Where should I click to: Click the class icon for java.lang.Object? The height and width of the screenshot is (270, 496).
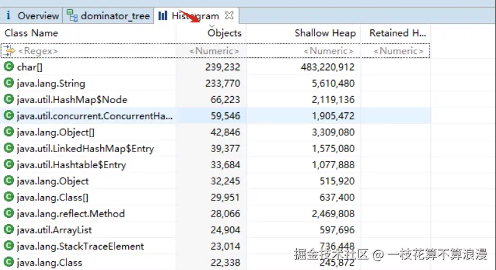(9, 181)
